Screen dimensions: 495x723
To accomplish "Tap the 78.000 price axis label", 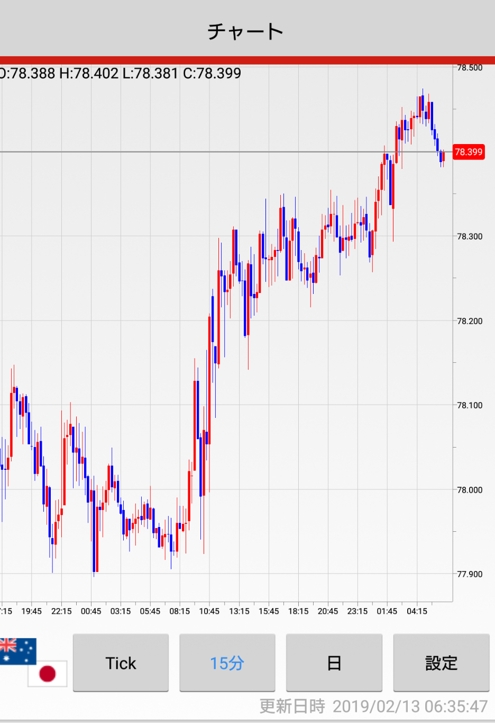I will click(x=470, y=490).
